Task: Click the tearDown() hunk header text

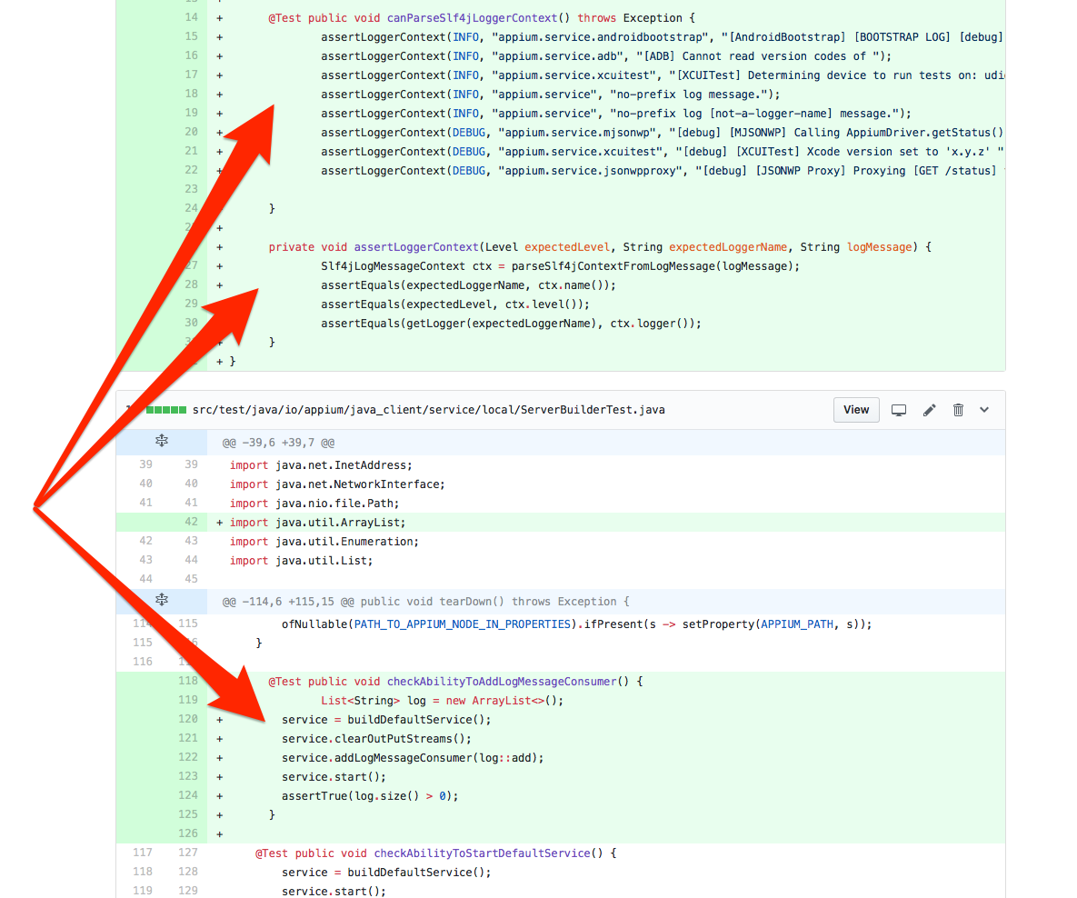Action: (x=425, y=601)
